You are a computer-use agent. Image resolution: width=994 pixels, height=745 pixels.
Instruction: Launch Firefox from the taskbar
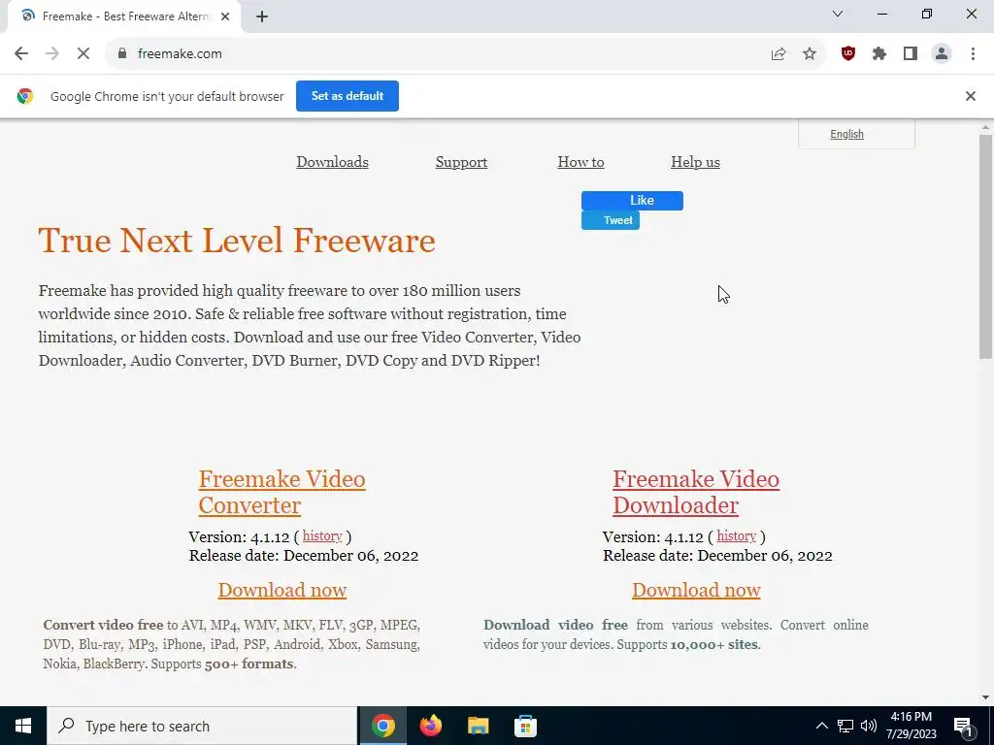(x=430, y=726)
